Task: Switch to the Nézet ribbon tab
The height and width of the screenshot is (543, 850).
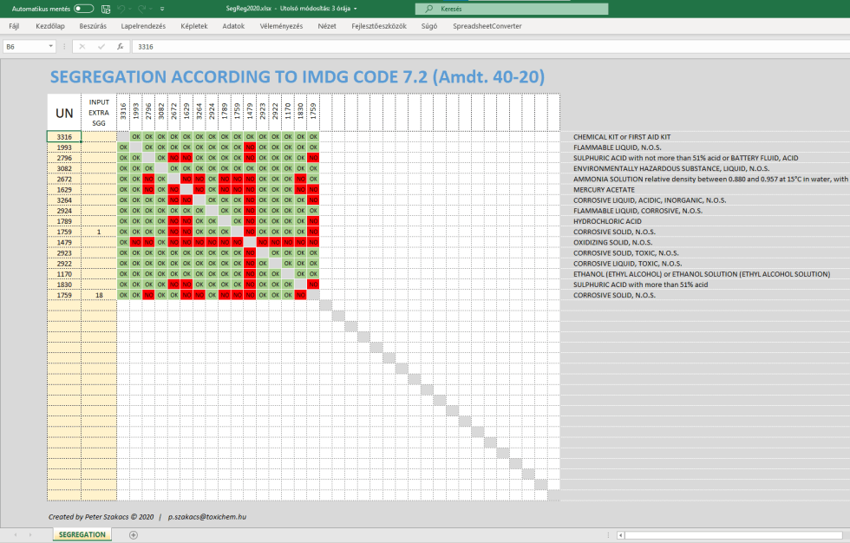Action: (326, 26)
